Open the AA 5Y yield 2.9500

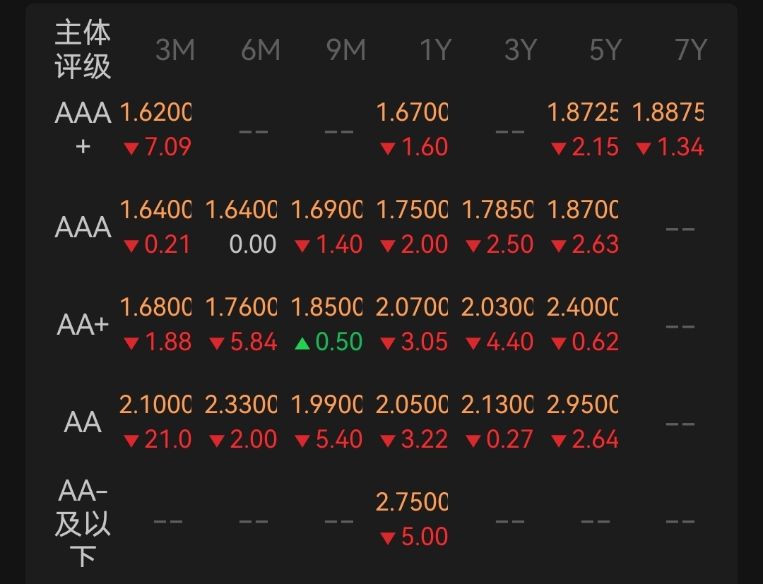[x=582, y=405]
